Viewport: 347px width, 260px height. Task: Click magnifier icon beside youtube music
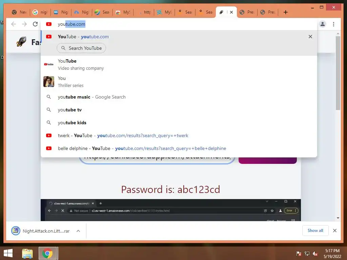[x=49, y=97]
